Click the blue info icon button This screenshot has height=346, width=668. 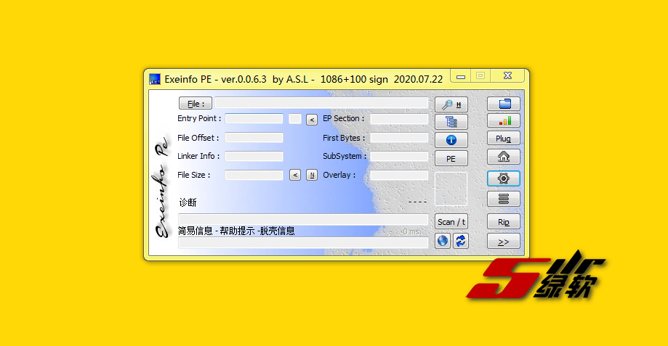tap(451, 140)
